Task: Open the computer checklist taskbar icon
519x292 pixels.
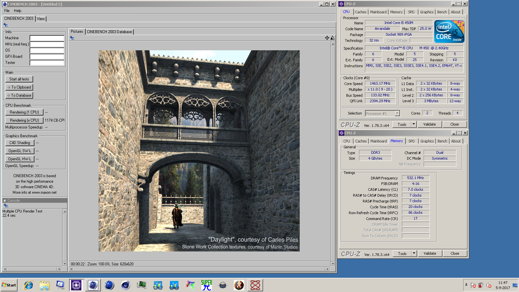Action: 61,285
